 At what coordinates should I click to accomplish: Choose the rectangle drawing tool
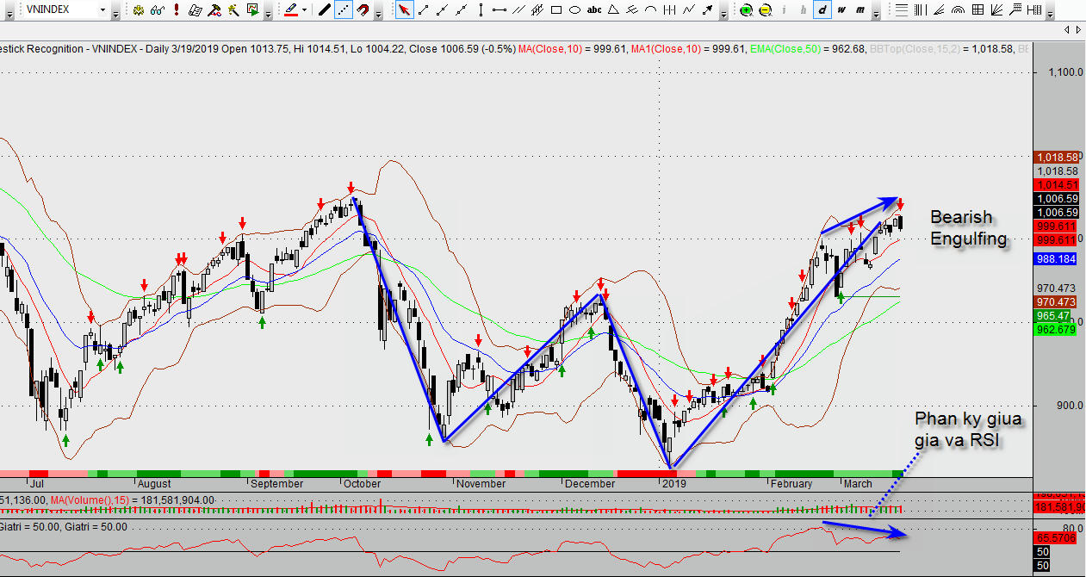pos(555,10)
